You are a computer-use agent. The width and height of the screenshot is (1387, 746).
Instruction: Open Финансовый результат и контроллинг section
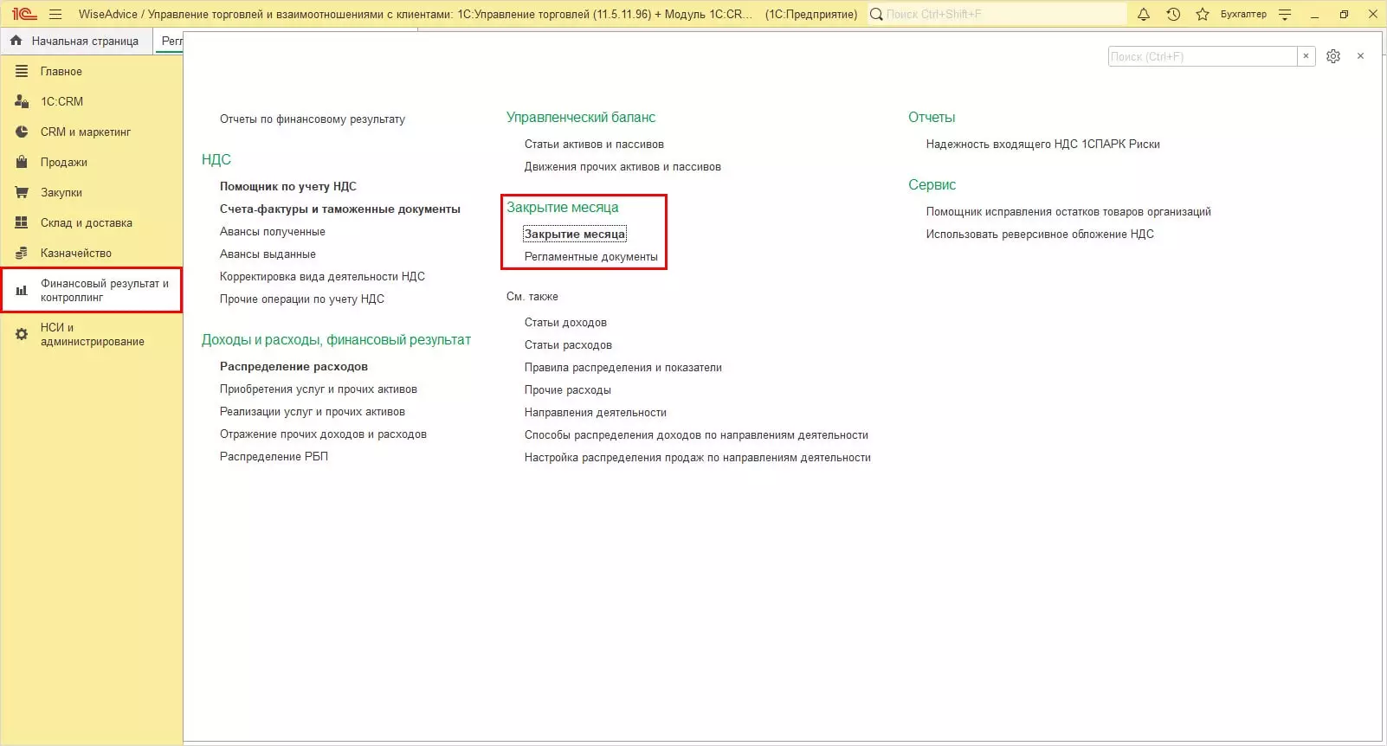click(92, 290)
